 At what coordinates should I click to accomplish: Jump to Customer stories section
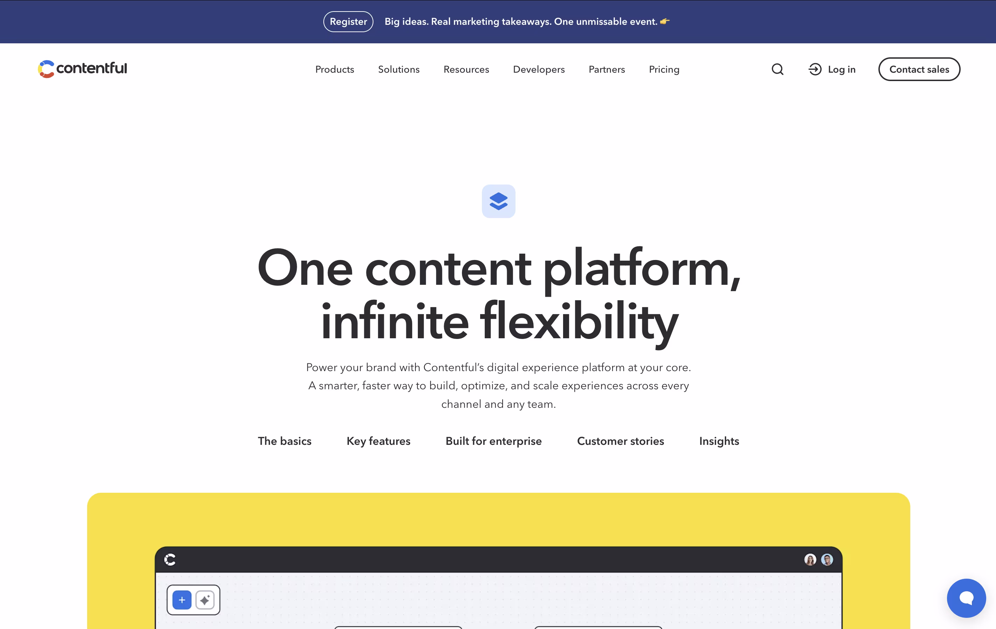coord(620,441)
